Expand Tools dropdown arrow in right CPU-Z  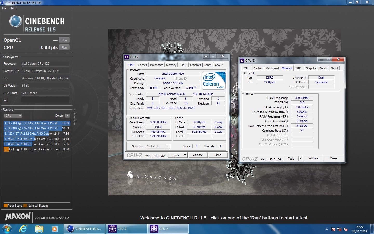tap(300, 159)
